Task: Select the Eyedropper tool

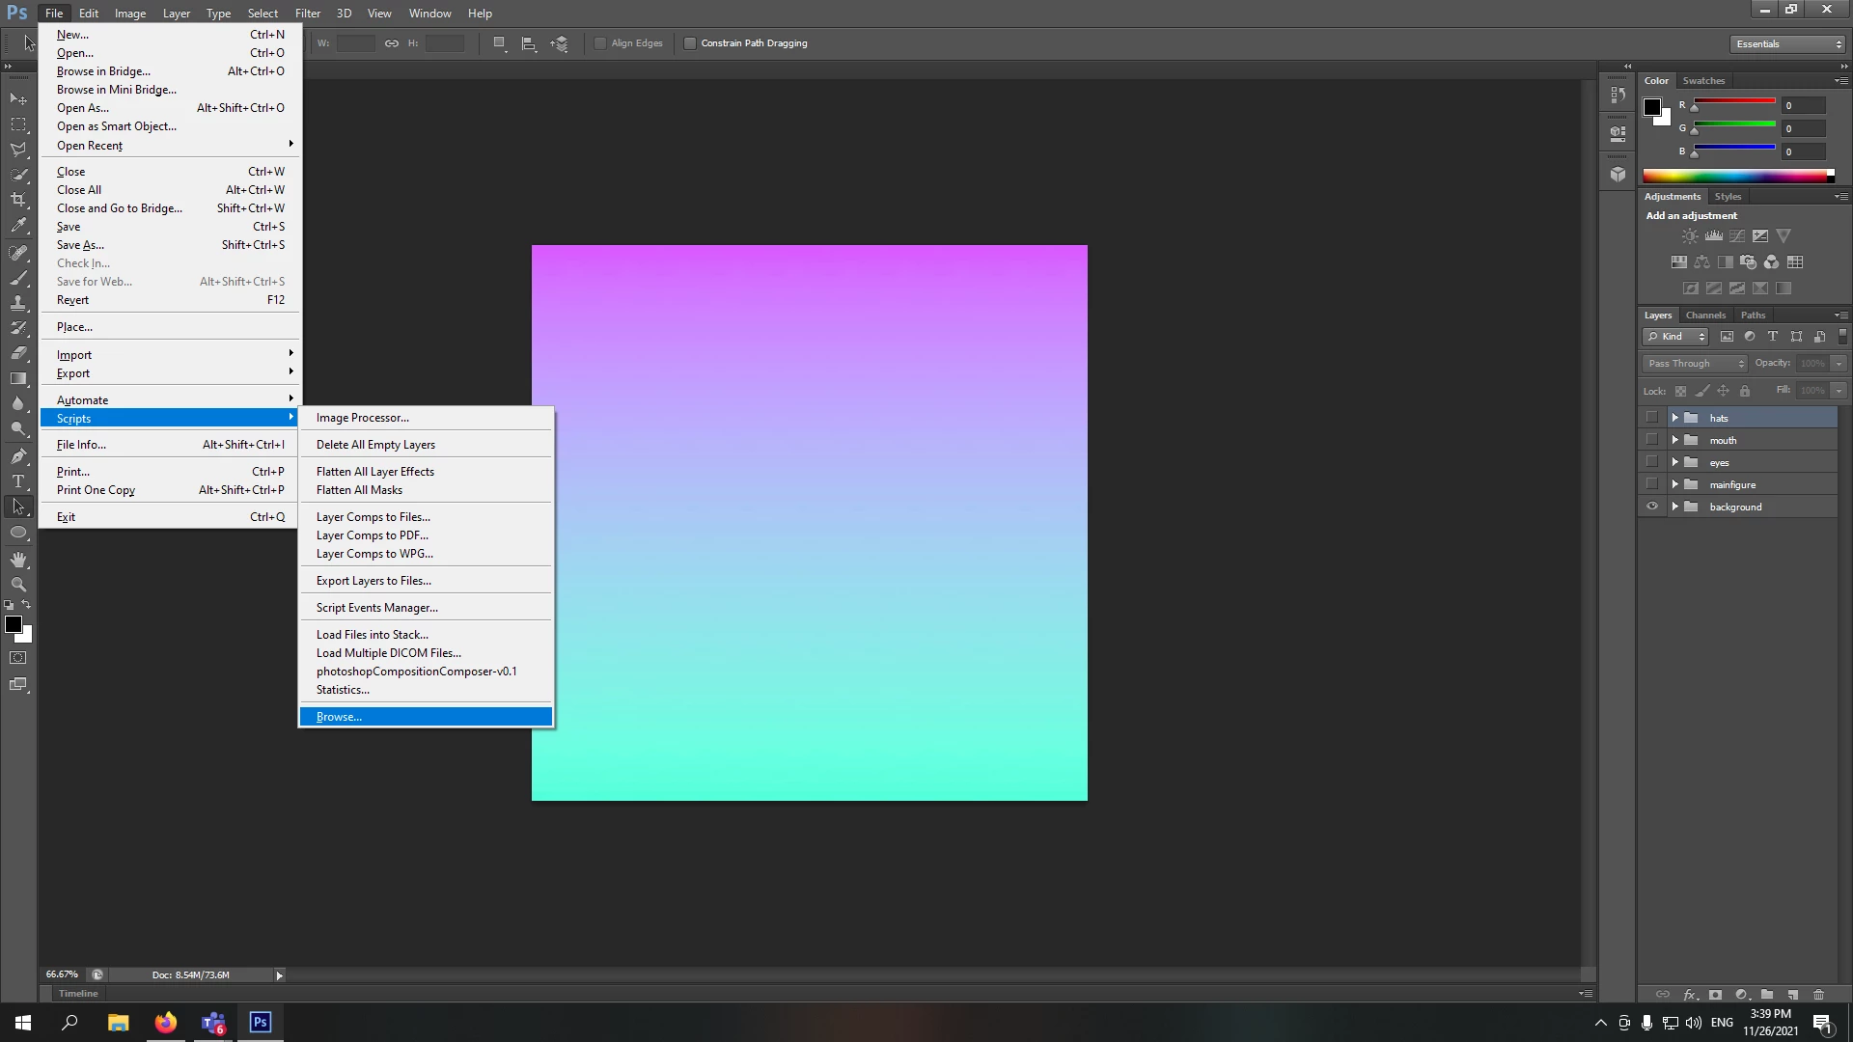Action: tap(18, 226)
